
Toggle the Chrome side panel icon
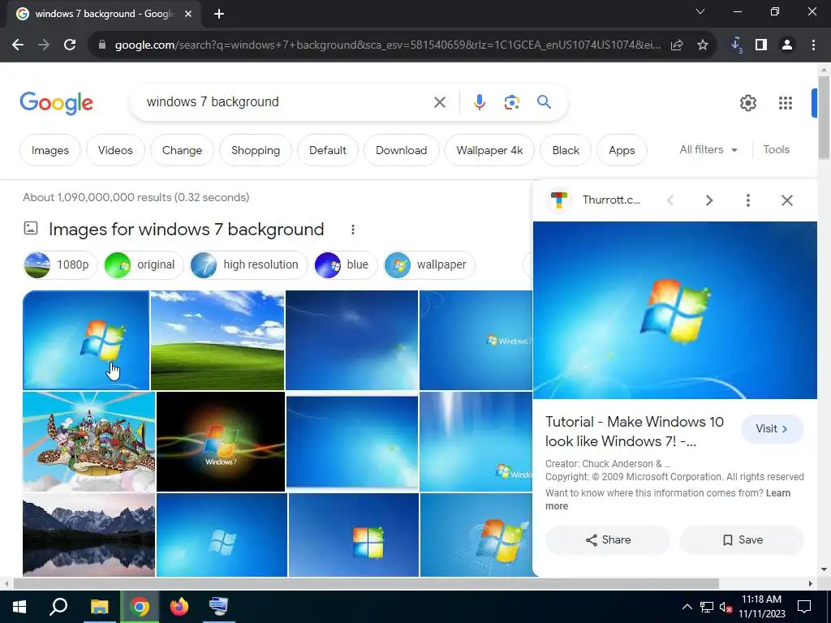[x=761, y=45]
